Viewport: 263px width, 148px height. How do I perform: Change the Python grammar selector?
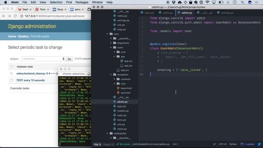click(233, 144)
